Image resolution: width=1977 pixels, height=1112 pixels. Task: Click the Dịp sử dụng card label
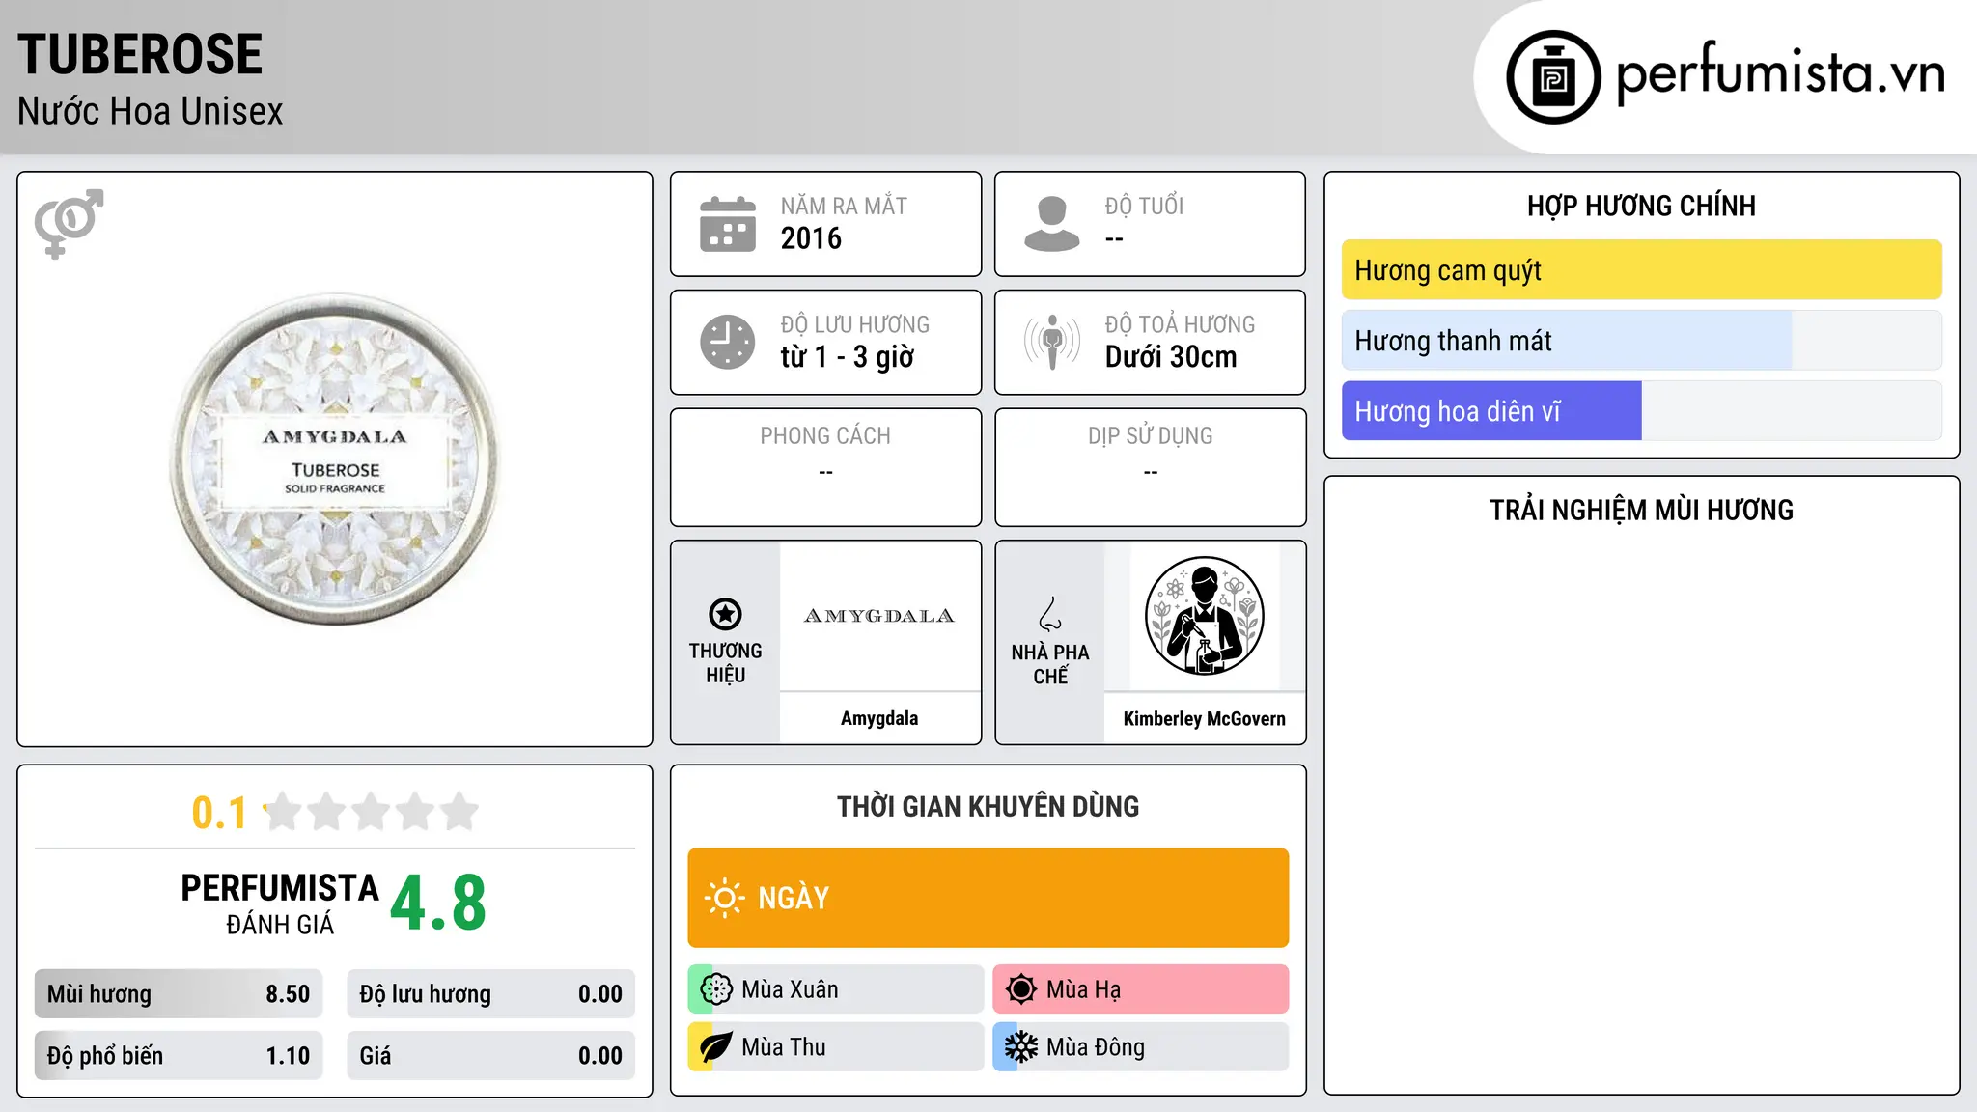coord(1151,436)
